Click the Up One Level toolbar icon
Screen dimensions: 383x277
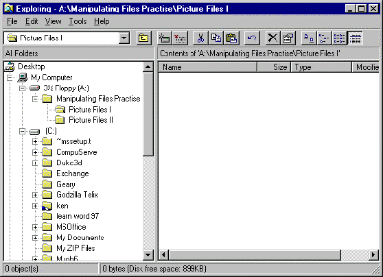pos(143,38)
